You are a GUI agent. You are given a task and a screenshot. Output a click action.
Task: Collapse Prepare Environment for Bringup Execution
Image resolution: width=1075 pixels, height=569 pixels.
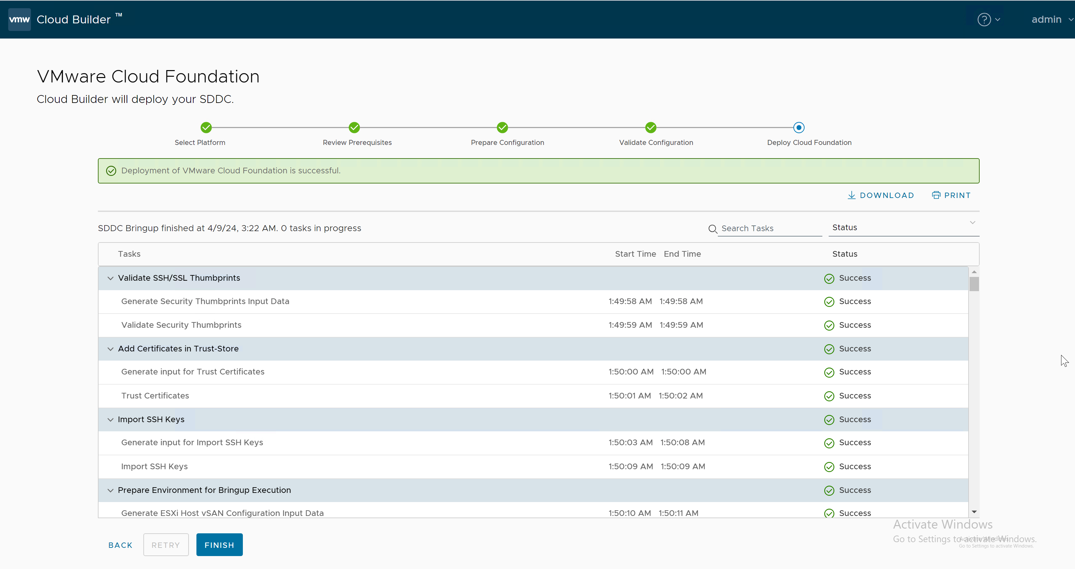pos(110,490)
